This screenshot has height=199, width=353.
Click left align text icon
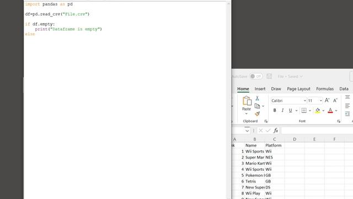(347, 106)
